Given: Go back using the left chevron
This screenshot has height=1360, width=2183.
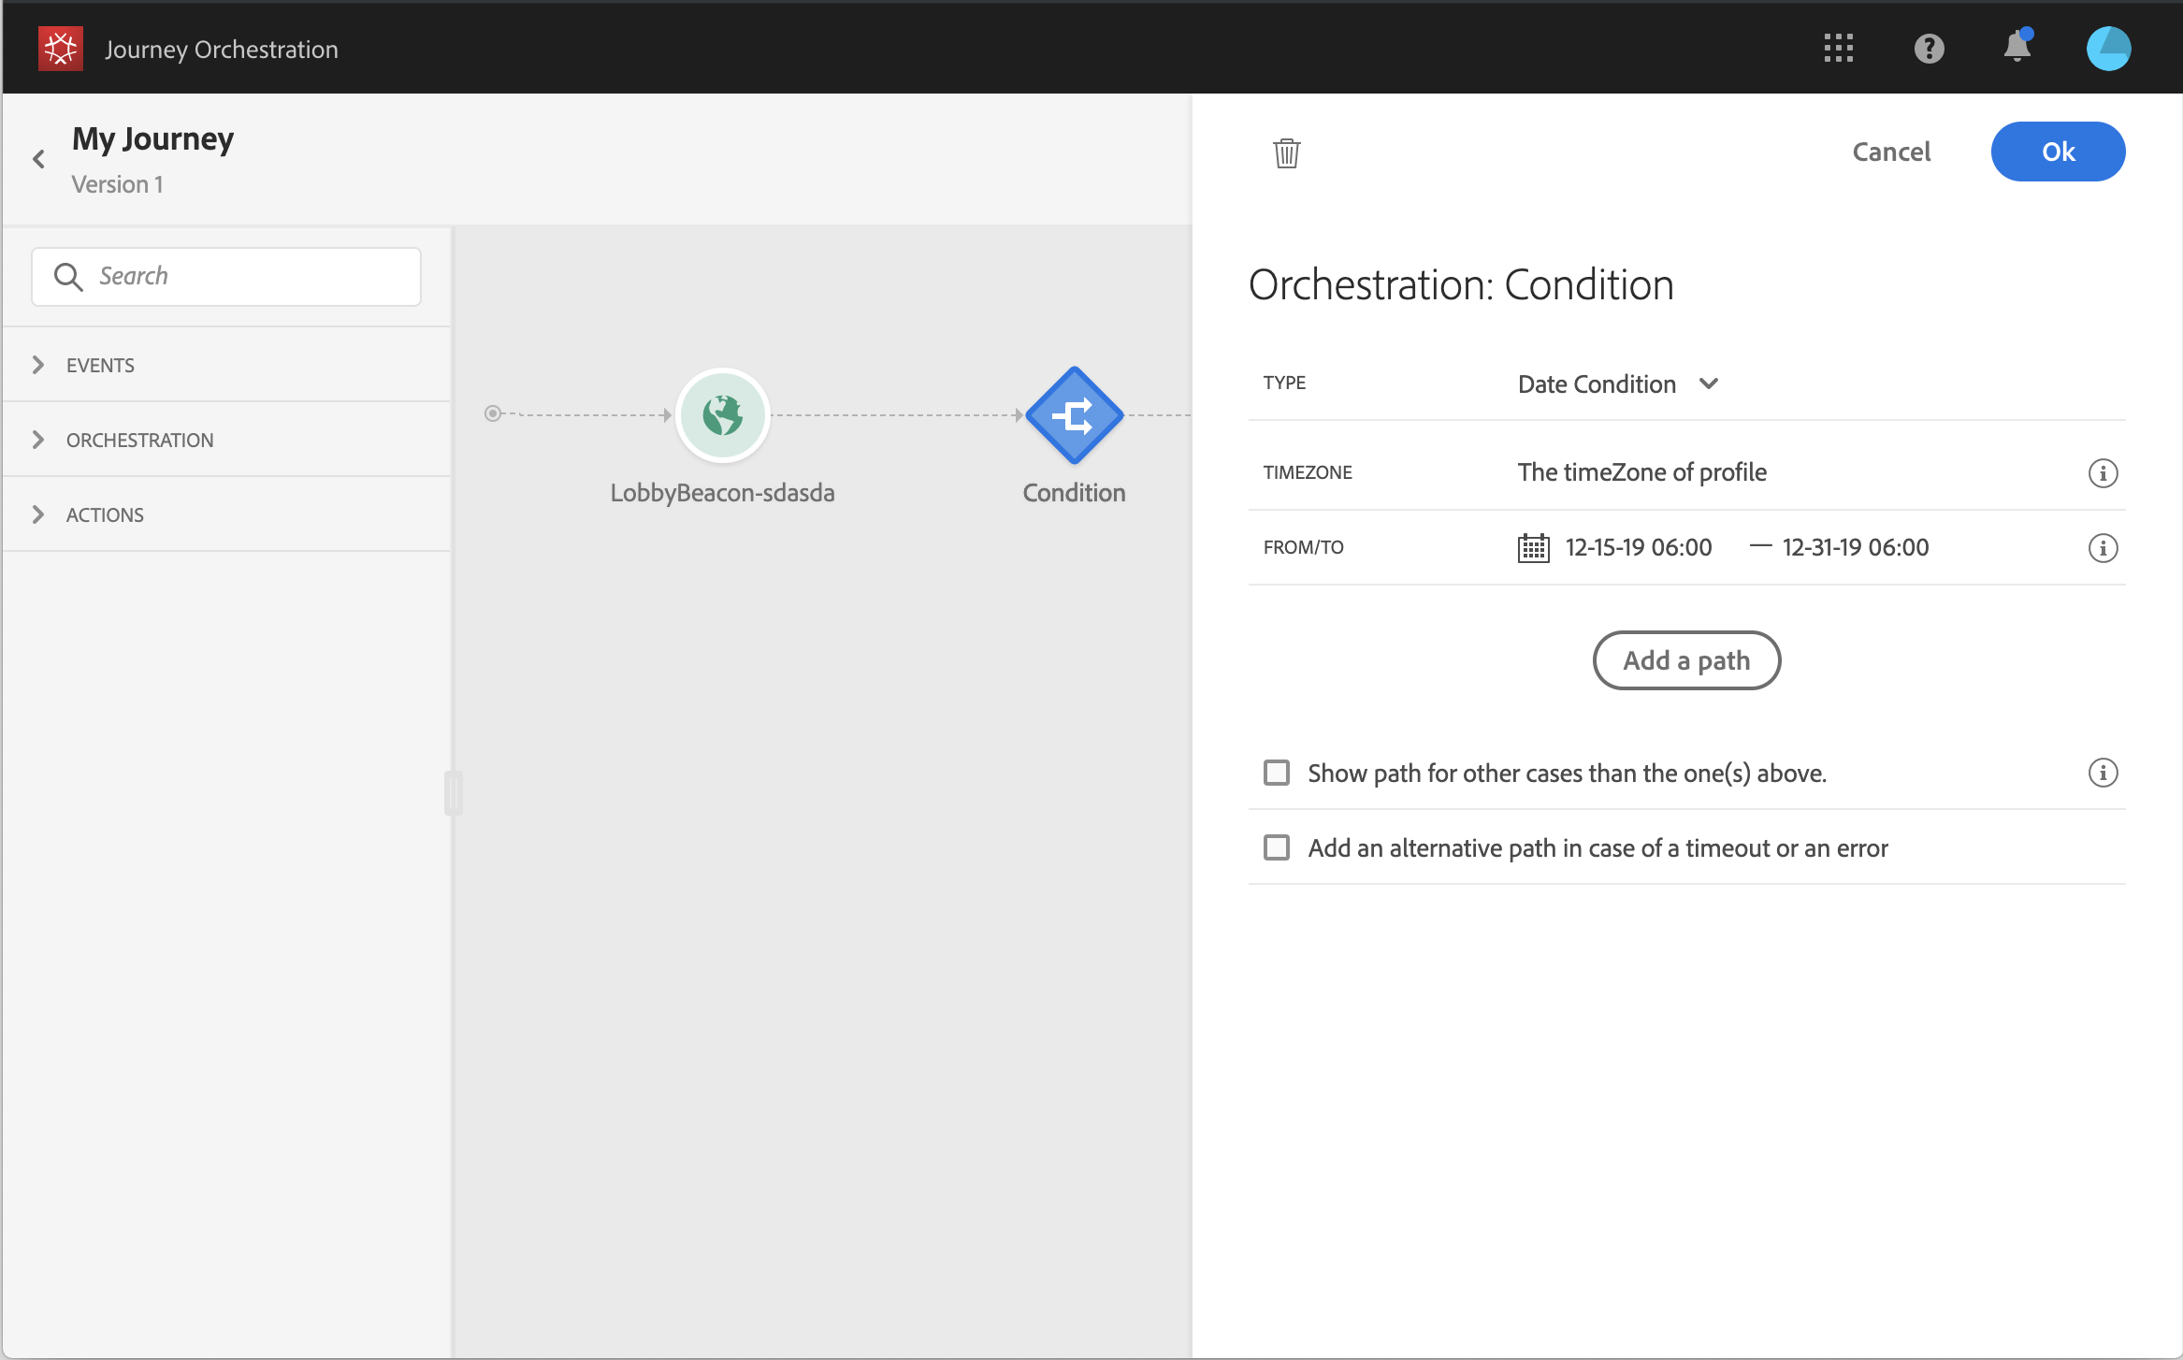Looking at the screenshot, I should click(39, 160).
